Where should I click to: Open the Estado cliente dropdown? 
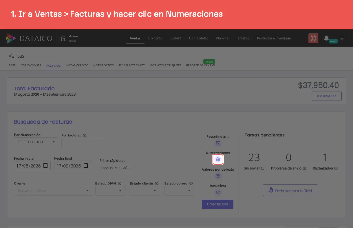[x=145, y=191]
